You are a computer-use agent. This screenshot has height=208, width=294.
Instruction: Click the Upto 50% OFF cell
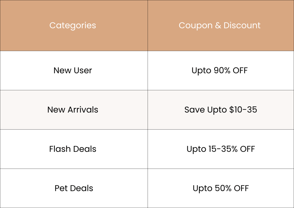[x=220, y=188]
